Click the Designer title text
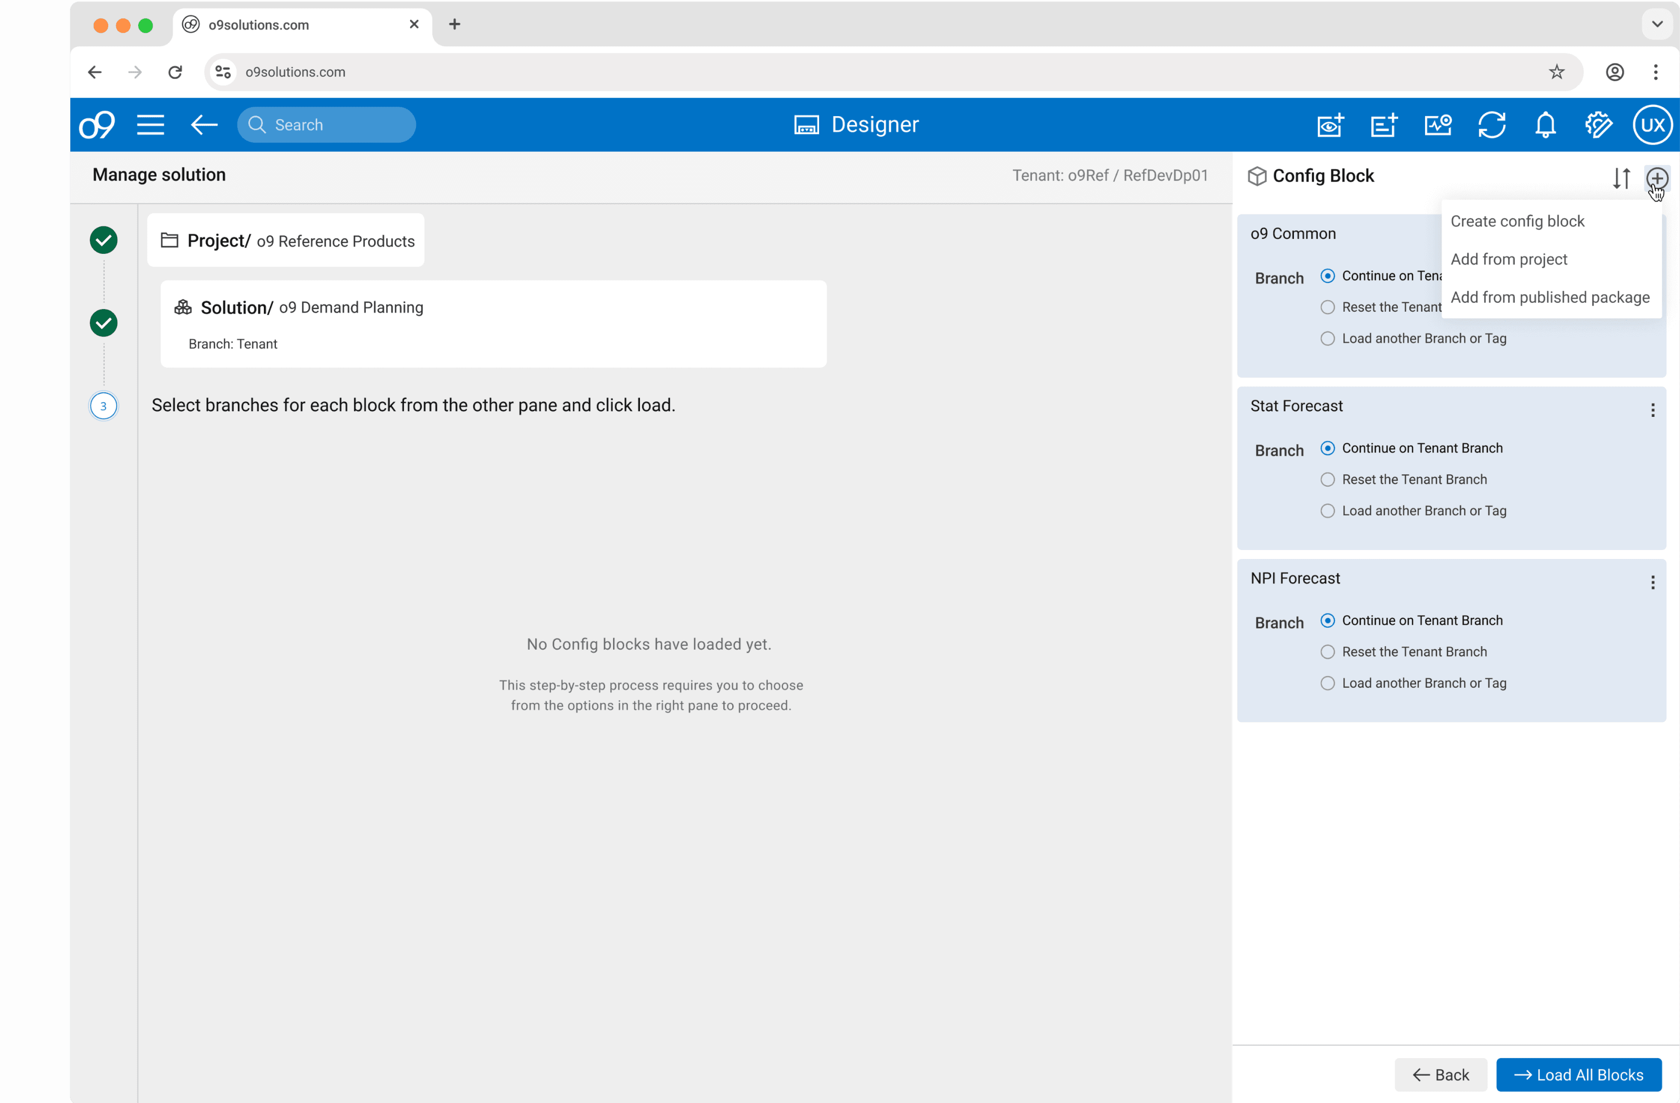1680x1103 pixels. coord(874,125)
